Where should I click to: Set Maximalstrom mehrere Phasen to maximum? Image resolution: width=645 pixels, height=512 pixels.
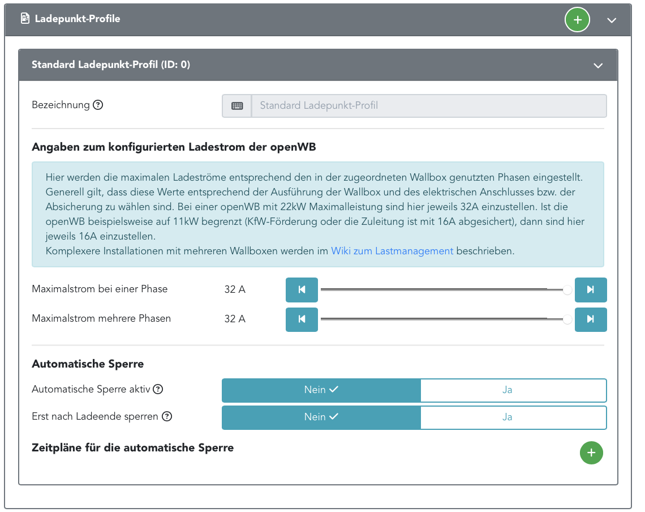click(x=590, y=319)
